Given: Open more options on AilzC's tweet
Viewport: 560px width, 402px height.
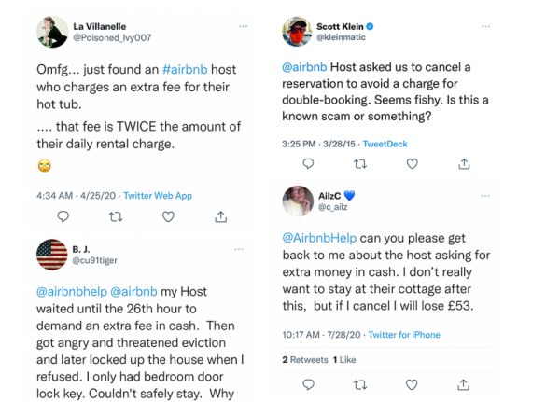Looking at the screenshot, I should (488, 194).
